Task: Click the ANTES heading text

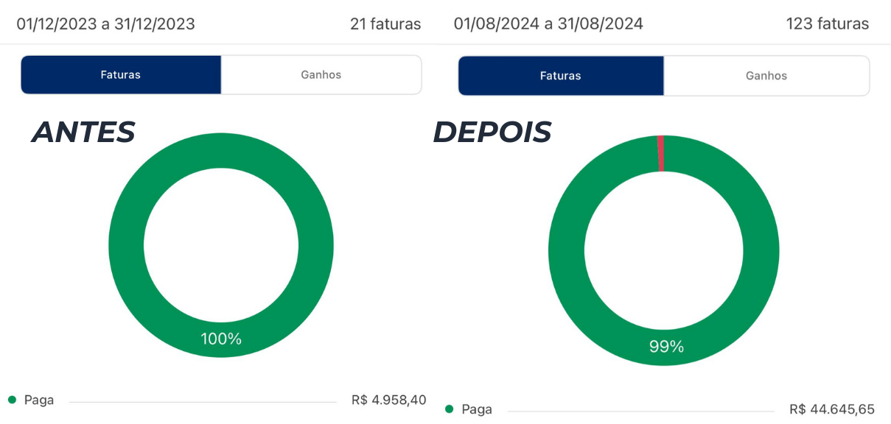Action: [83, 132]
